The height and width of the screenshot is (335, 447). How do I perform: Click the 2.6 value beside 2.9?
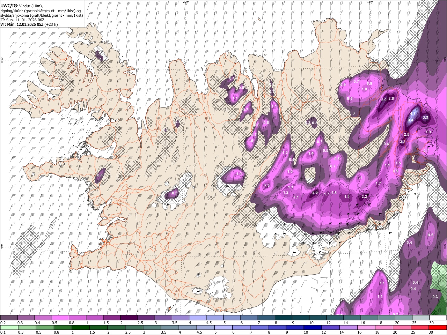click(391, 98)
